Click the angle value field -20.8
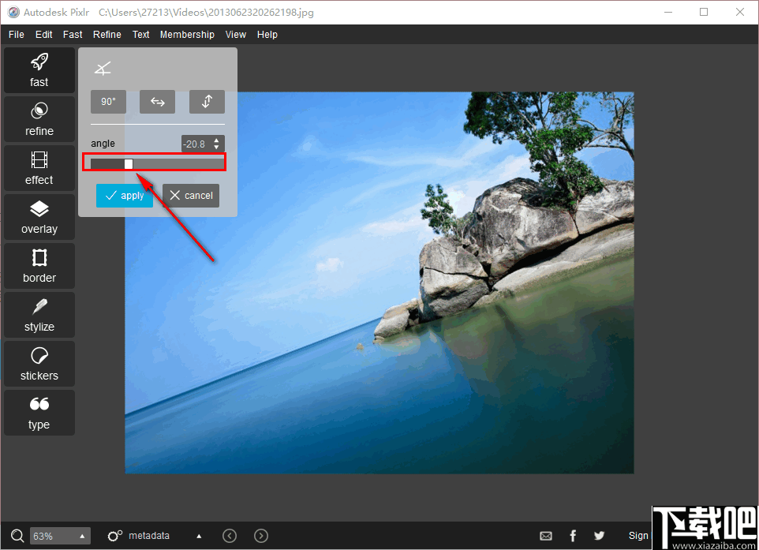Screen dimensions: 759x550 coord(196,144)
